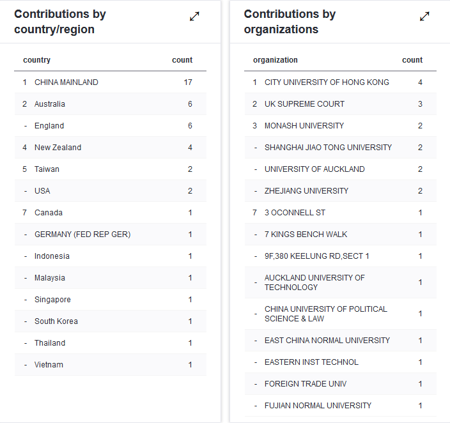Screen dimensions: 450x423
Task: Select AUCKLAND UNIVERSITY OF TECHNOLOGY row
Action: pyautogui.click(x=314, y=282)
